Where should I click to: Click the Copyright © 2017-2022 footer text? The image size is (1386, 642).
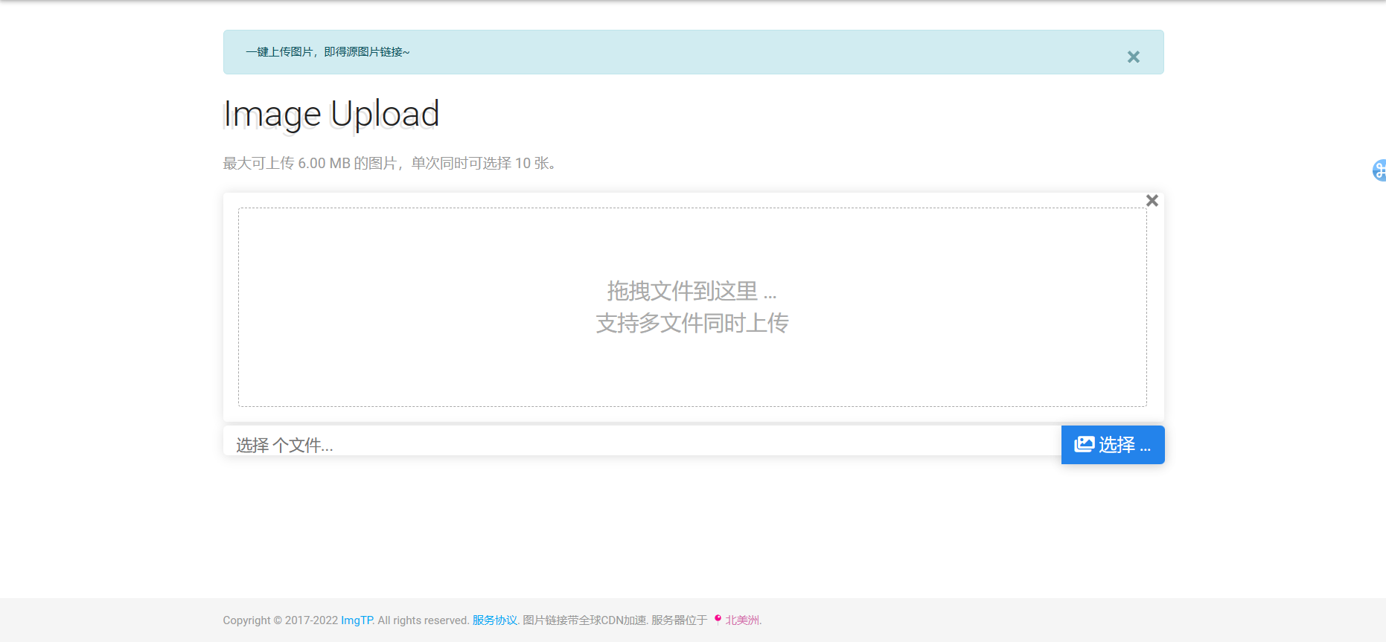pyautogui.click(x=281, y=620)
